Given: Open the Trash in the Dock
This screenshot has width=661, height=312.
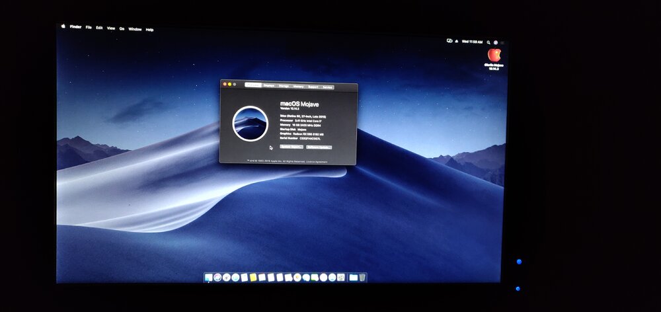Looking at the screenshot, I should (x=362, y=278).
